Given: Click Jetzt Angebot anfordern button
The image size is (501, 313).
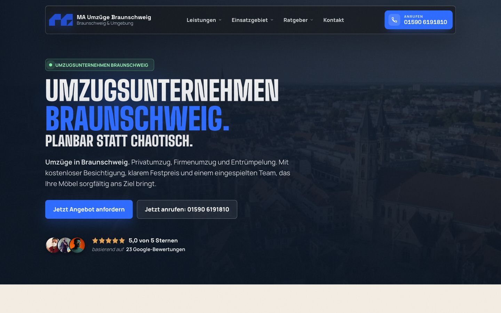Looking at the screenshot, I should point(89,209).
